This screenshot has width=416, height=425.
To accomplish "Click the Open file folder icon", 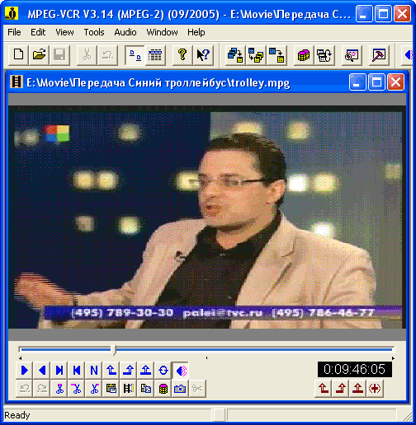I will click(39, 55).
